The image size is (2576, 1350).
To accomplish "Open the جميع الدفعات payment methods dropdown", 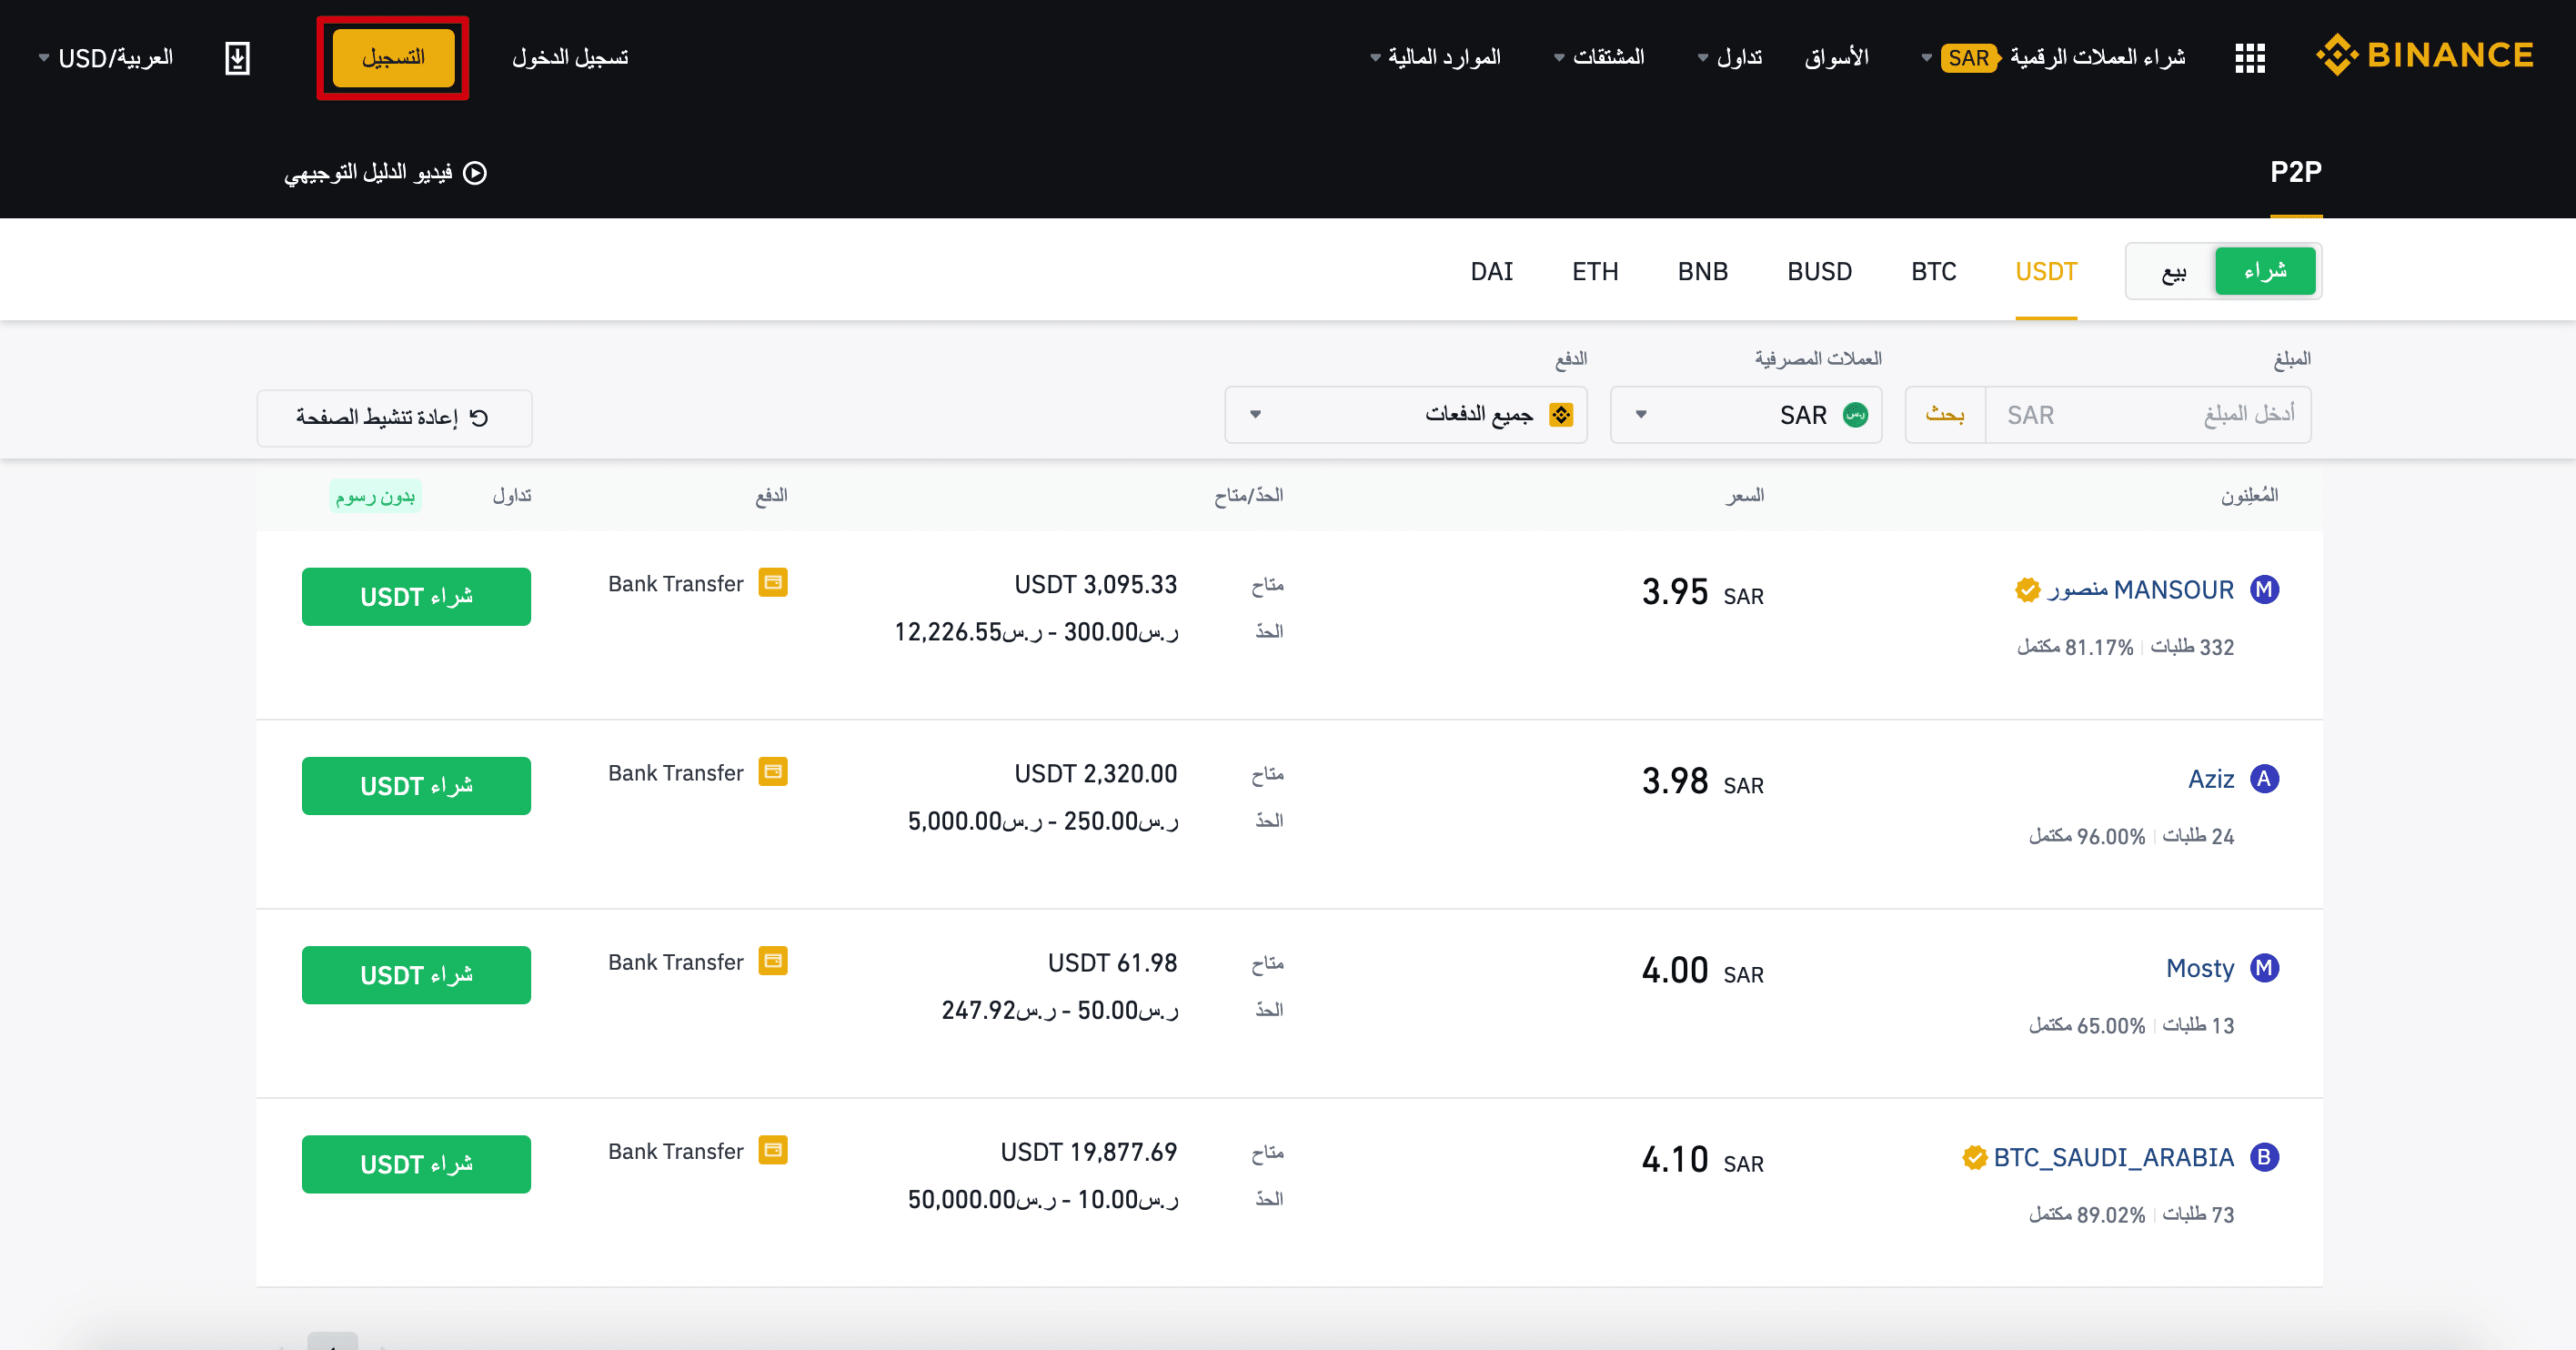I will pyautogui.click(x=1406, y=414).
